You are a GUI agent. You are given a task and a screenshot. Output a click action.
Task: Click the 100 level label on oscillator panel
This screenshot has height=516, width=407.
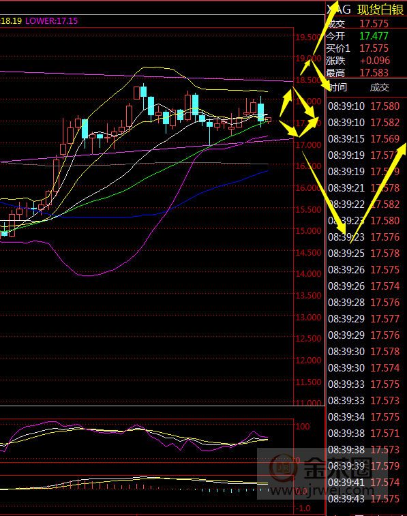tap(303, 427)
